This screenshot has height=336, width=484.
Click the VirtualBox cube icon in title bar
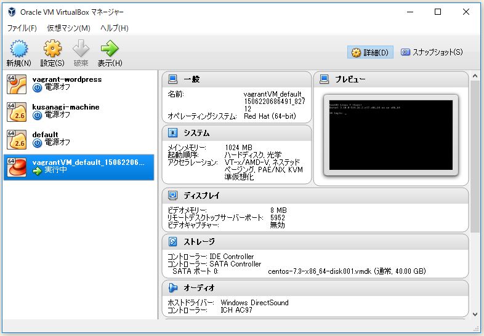(x=12, y=12)
